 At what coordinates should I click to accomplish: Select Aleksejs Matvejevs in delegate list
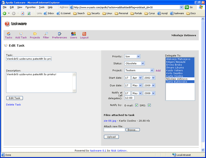[180, 59]
